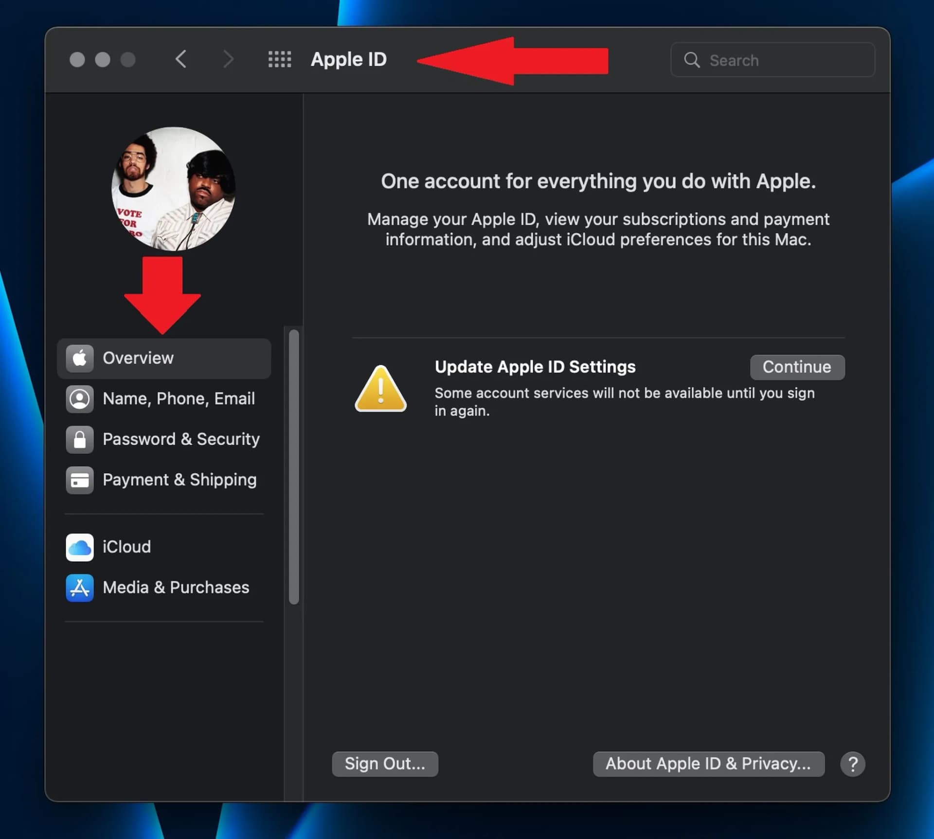Click the sidebar vertical scrollbar

click(294, 467)
